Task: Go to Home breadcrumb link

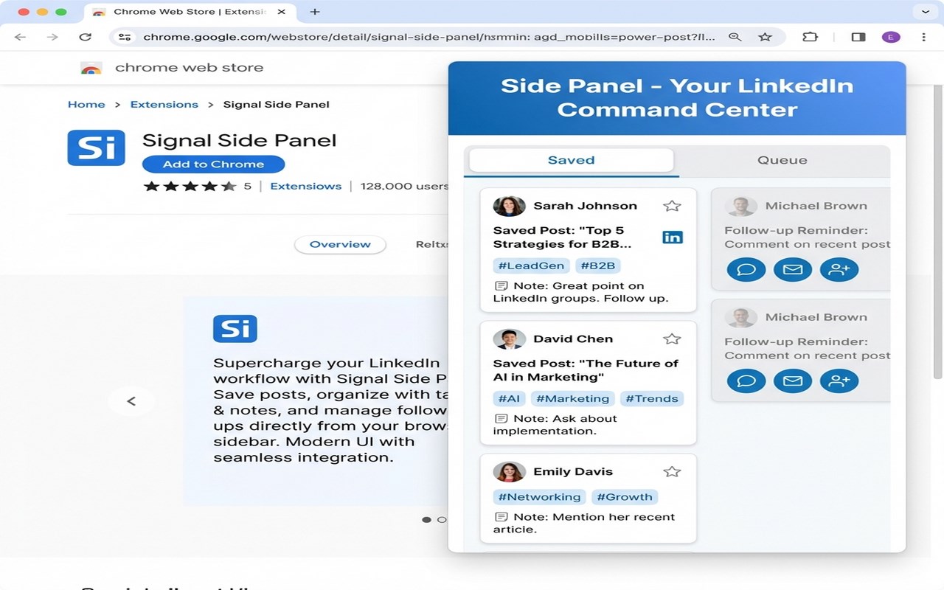Action: coord(86,105)
